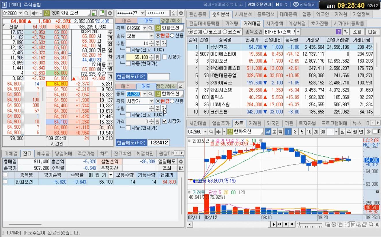Click the stock search magnifier next to 042660 in quote panel
The width and height of the screenshot is (381, 237).
click(27, 13)
